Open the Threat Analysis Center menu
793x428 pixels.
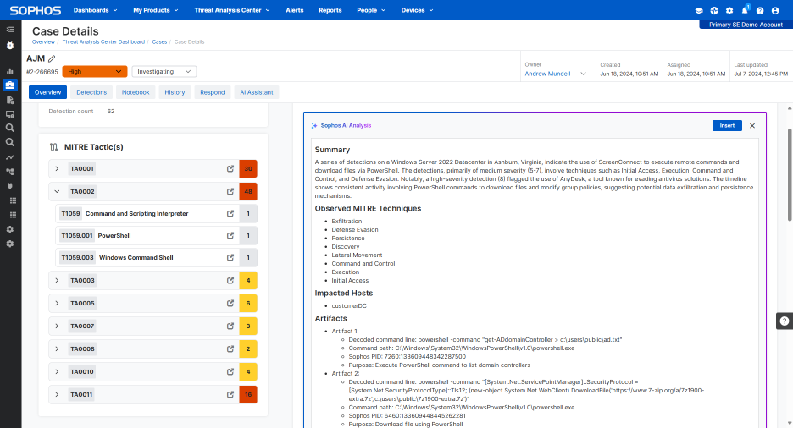tap(232, 10)
